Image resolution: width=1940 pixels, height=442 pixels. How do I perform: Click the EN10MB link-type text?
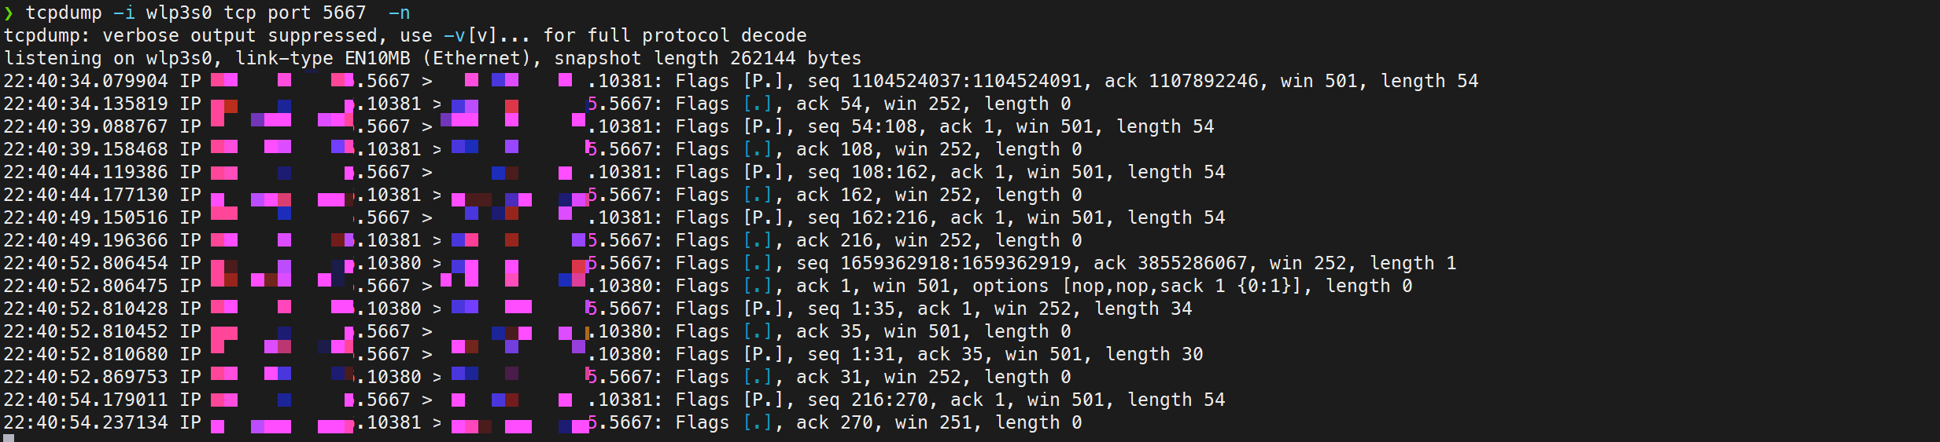(x=377, y=59)
